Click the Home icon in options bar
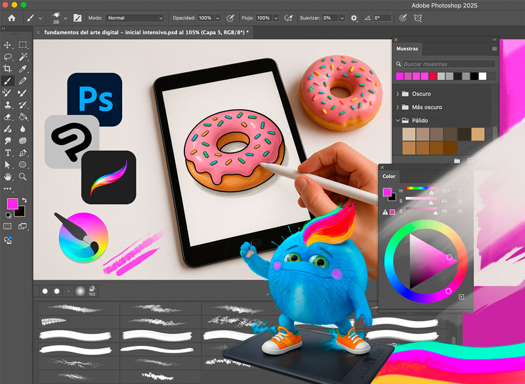 click(x=12, y=18)
